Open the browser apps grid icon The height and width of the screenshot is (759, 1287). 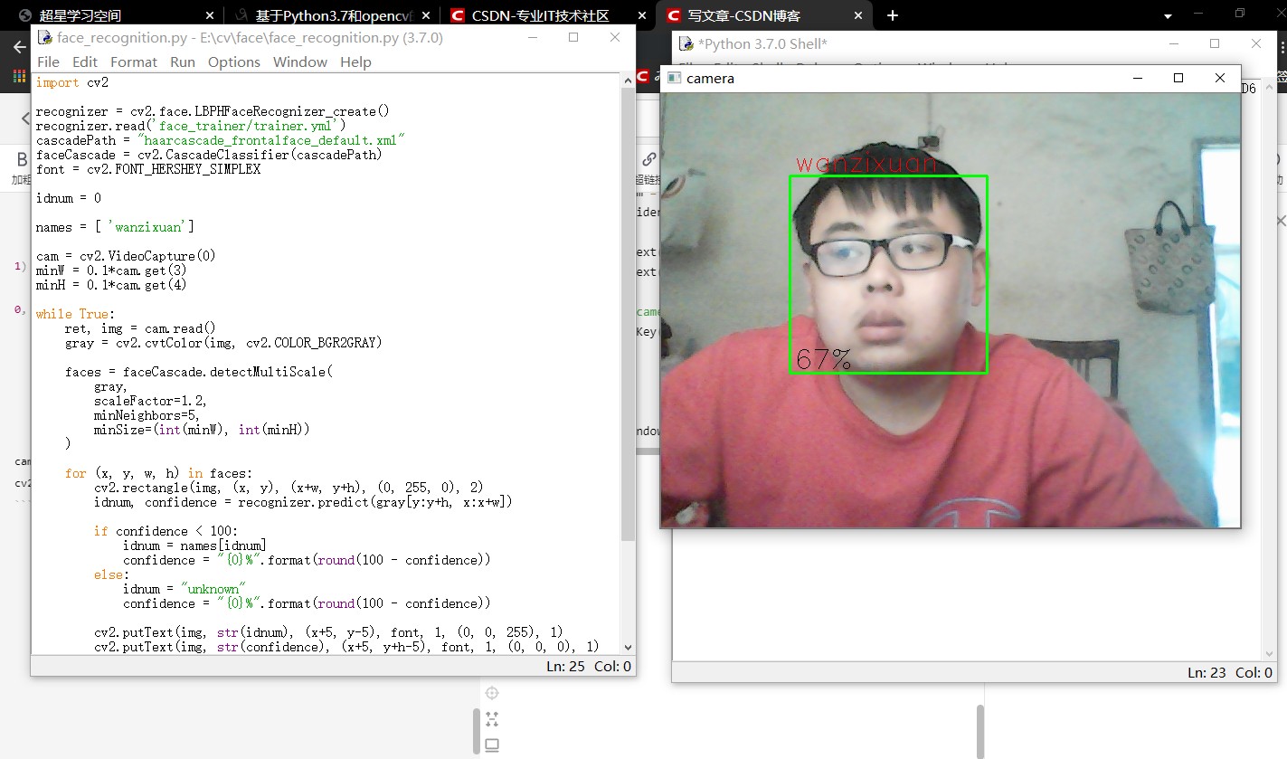click(20, 77)
